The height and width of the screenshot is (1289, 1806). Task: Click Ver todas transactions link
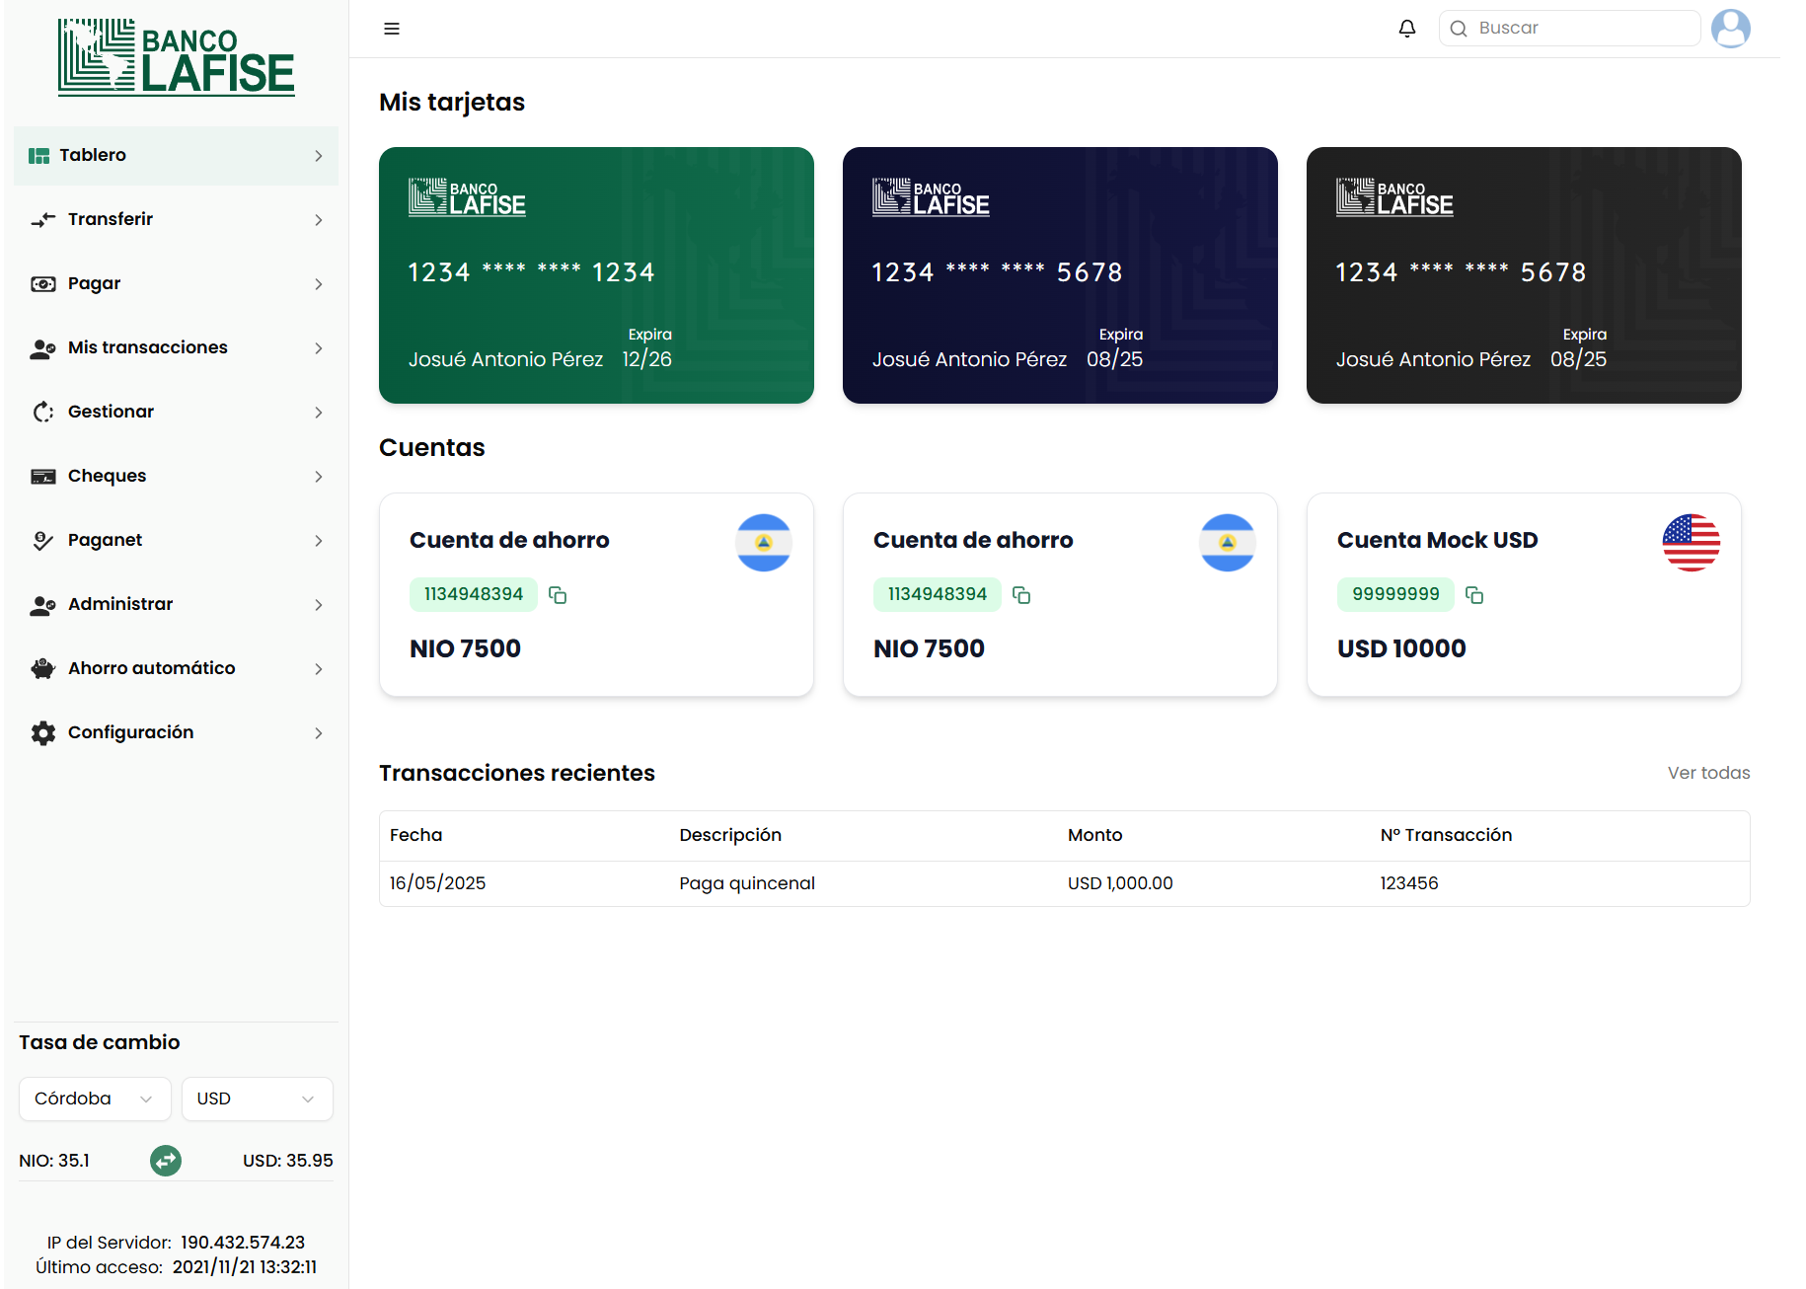(1708, 773)
